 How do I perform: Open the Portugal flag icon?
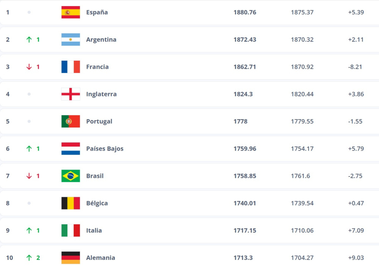click(x=70, y=121)
